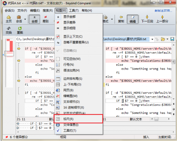Jump to 上一部分 previous section
177x141 pixels.
coord(162,19)
